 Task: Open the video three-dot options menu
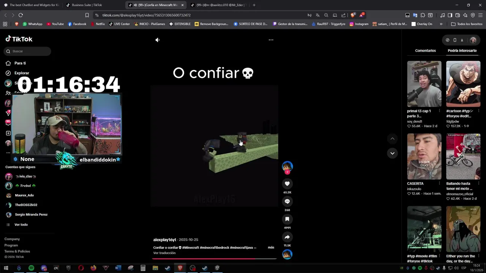pyautogui.click(x=271, y=40)
